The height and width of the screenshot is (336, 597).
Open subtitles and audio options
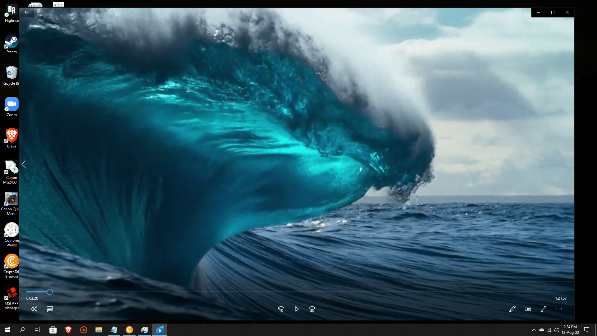50,309
